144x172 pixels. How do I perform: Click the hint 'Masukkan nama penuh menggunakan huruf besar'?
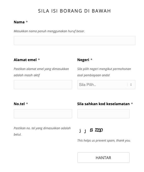(x=49, y=31)
